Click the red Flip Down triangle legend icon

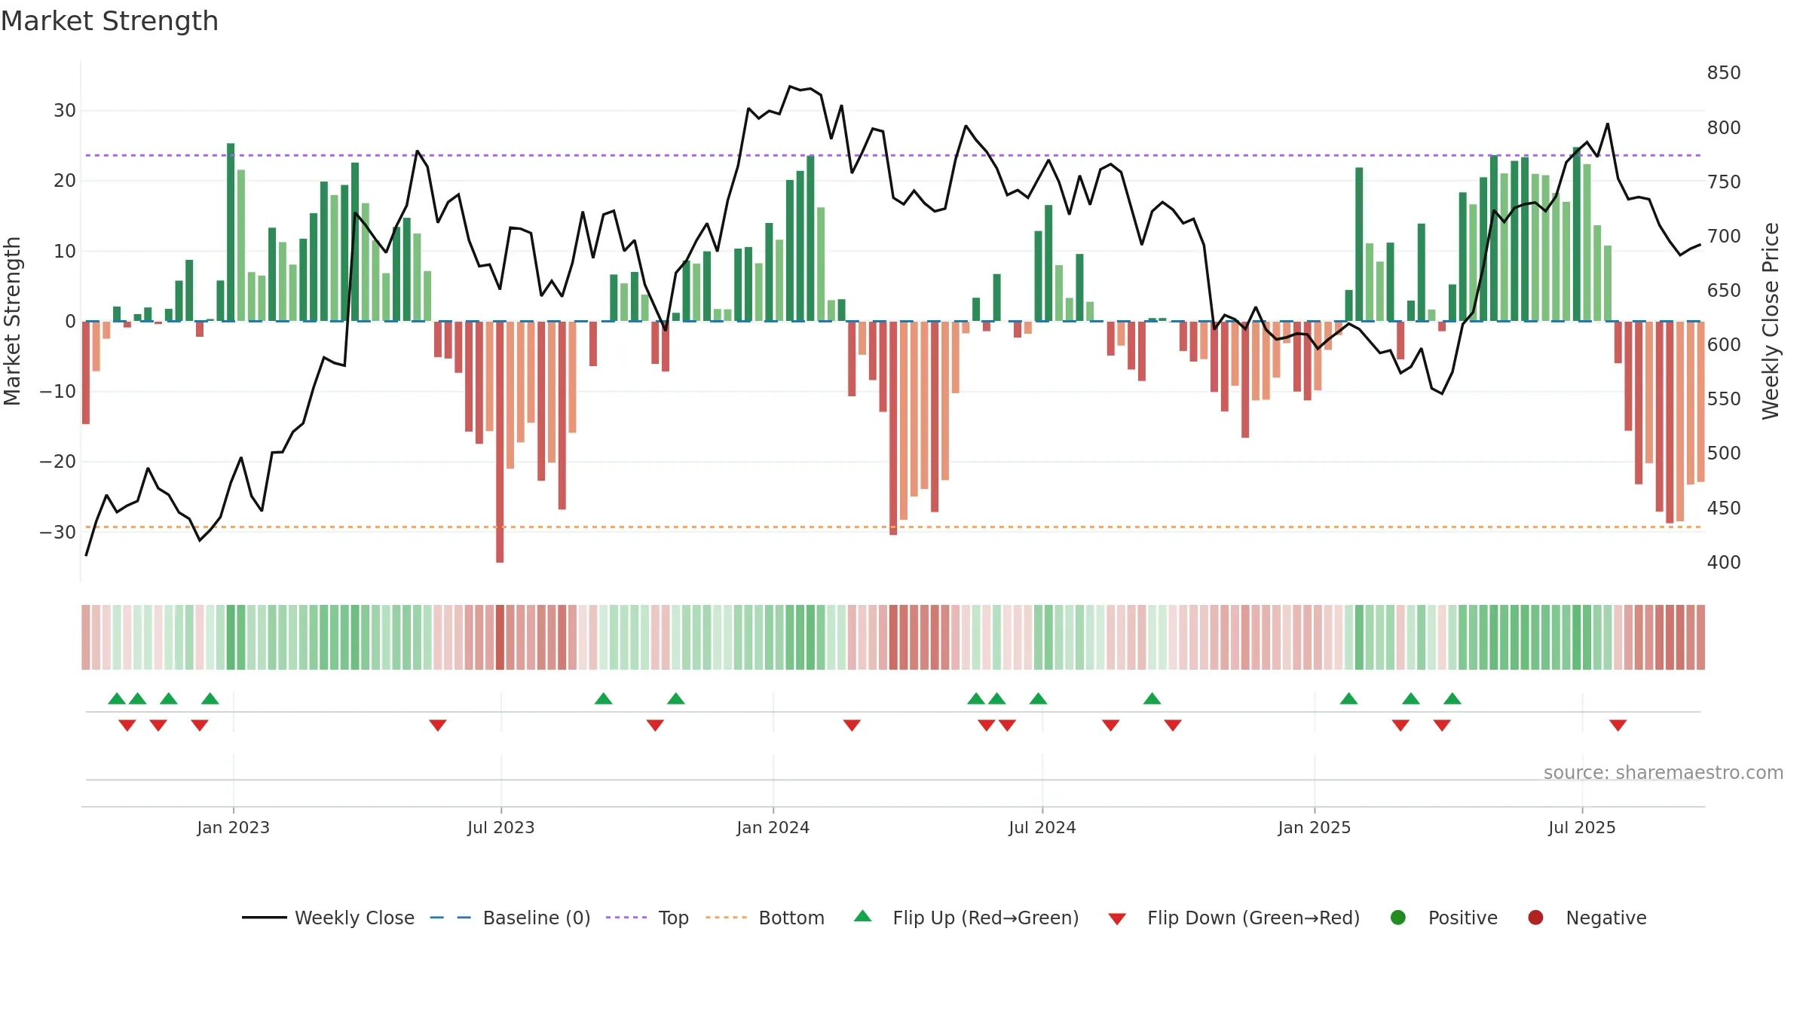(1117, 919)
